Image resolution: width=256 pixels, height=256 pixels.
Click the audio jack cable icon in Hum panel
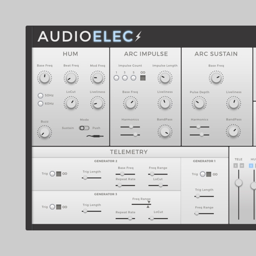(x=95, y=136)
